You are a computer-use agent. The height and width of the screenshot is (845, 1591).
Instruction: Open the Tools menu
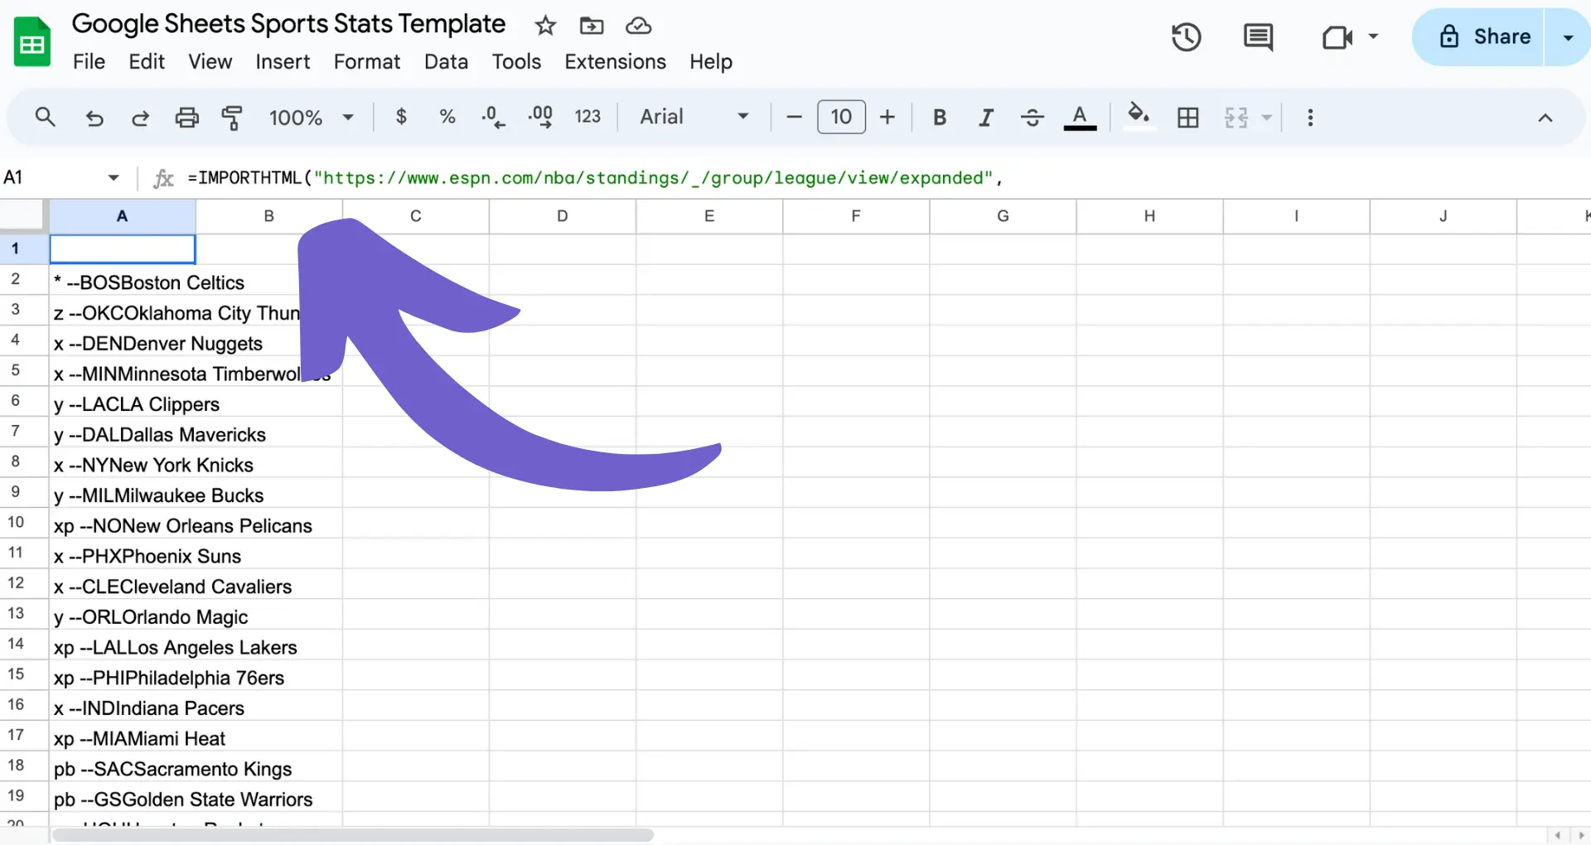tap(516, 62)
